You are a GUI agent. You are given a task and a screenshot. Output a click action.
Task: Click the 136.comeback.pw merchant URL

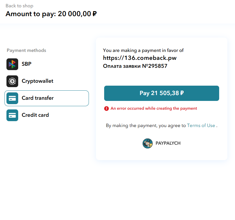[x=140, y=58]
